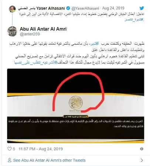The height and width of the screenshot is (166, 150).
Task: Open Abu Ali Antar's profile avatar
Action: point(12,31)
